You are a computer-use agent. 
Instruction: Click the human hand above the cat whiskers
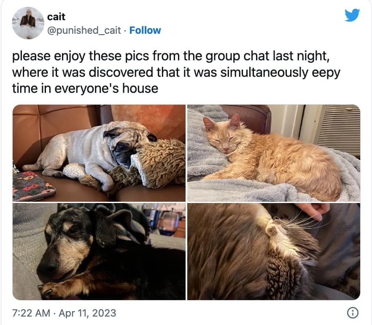click(313, 211)
